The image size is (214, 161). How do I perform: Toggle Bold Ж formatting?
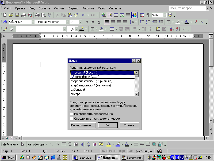click(x=87, y=22)
